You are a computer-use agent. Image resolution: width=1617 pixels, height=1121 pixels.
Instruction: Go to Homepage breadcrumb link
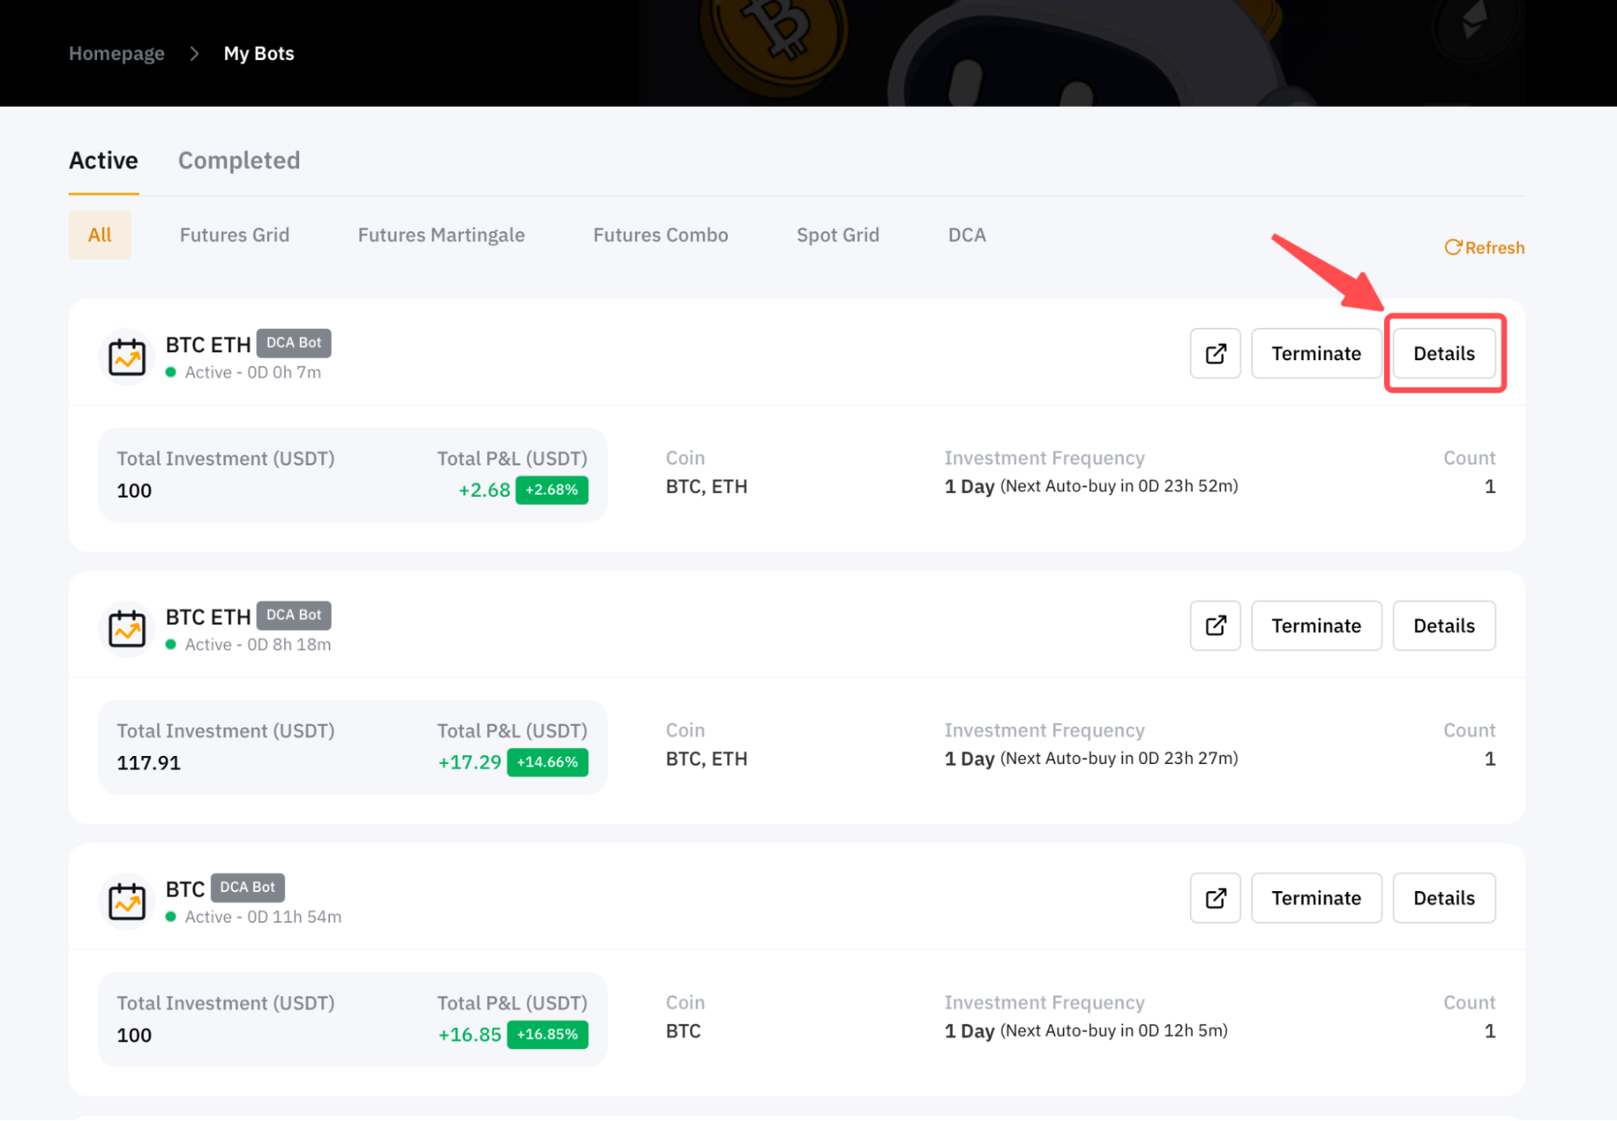pos(116,53)
